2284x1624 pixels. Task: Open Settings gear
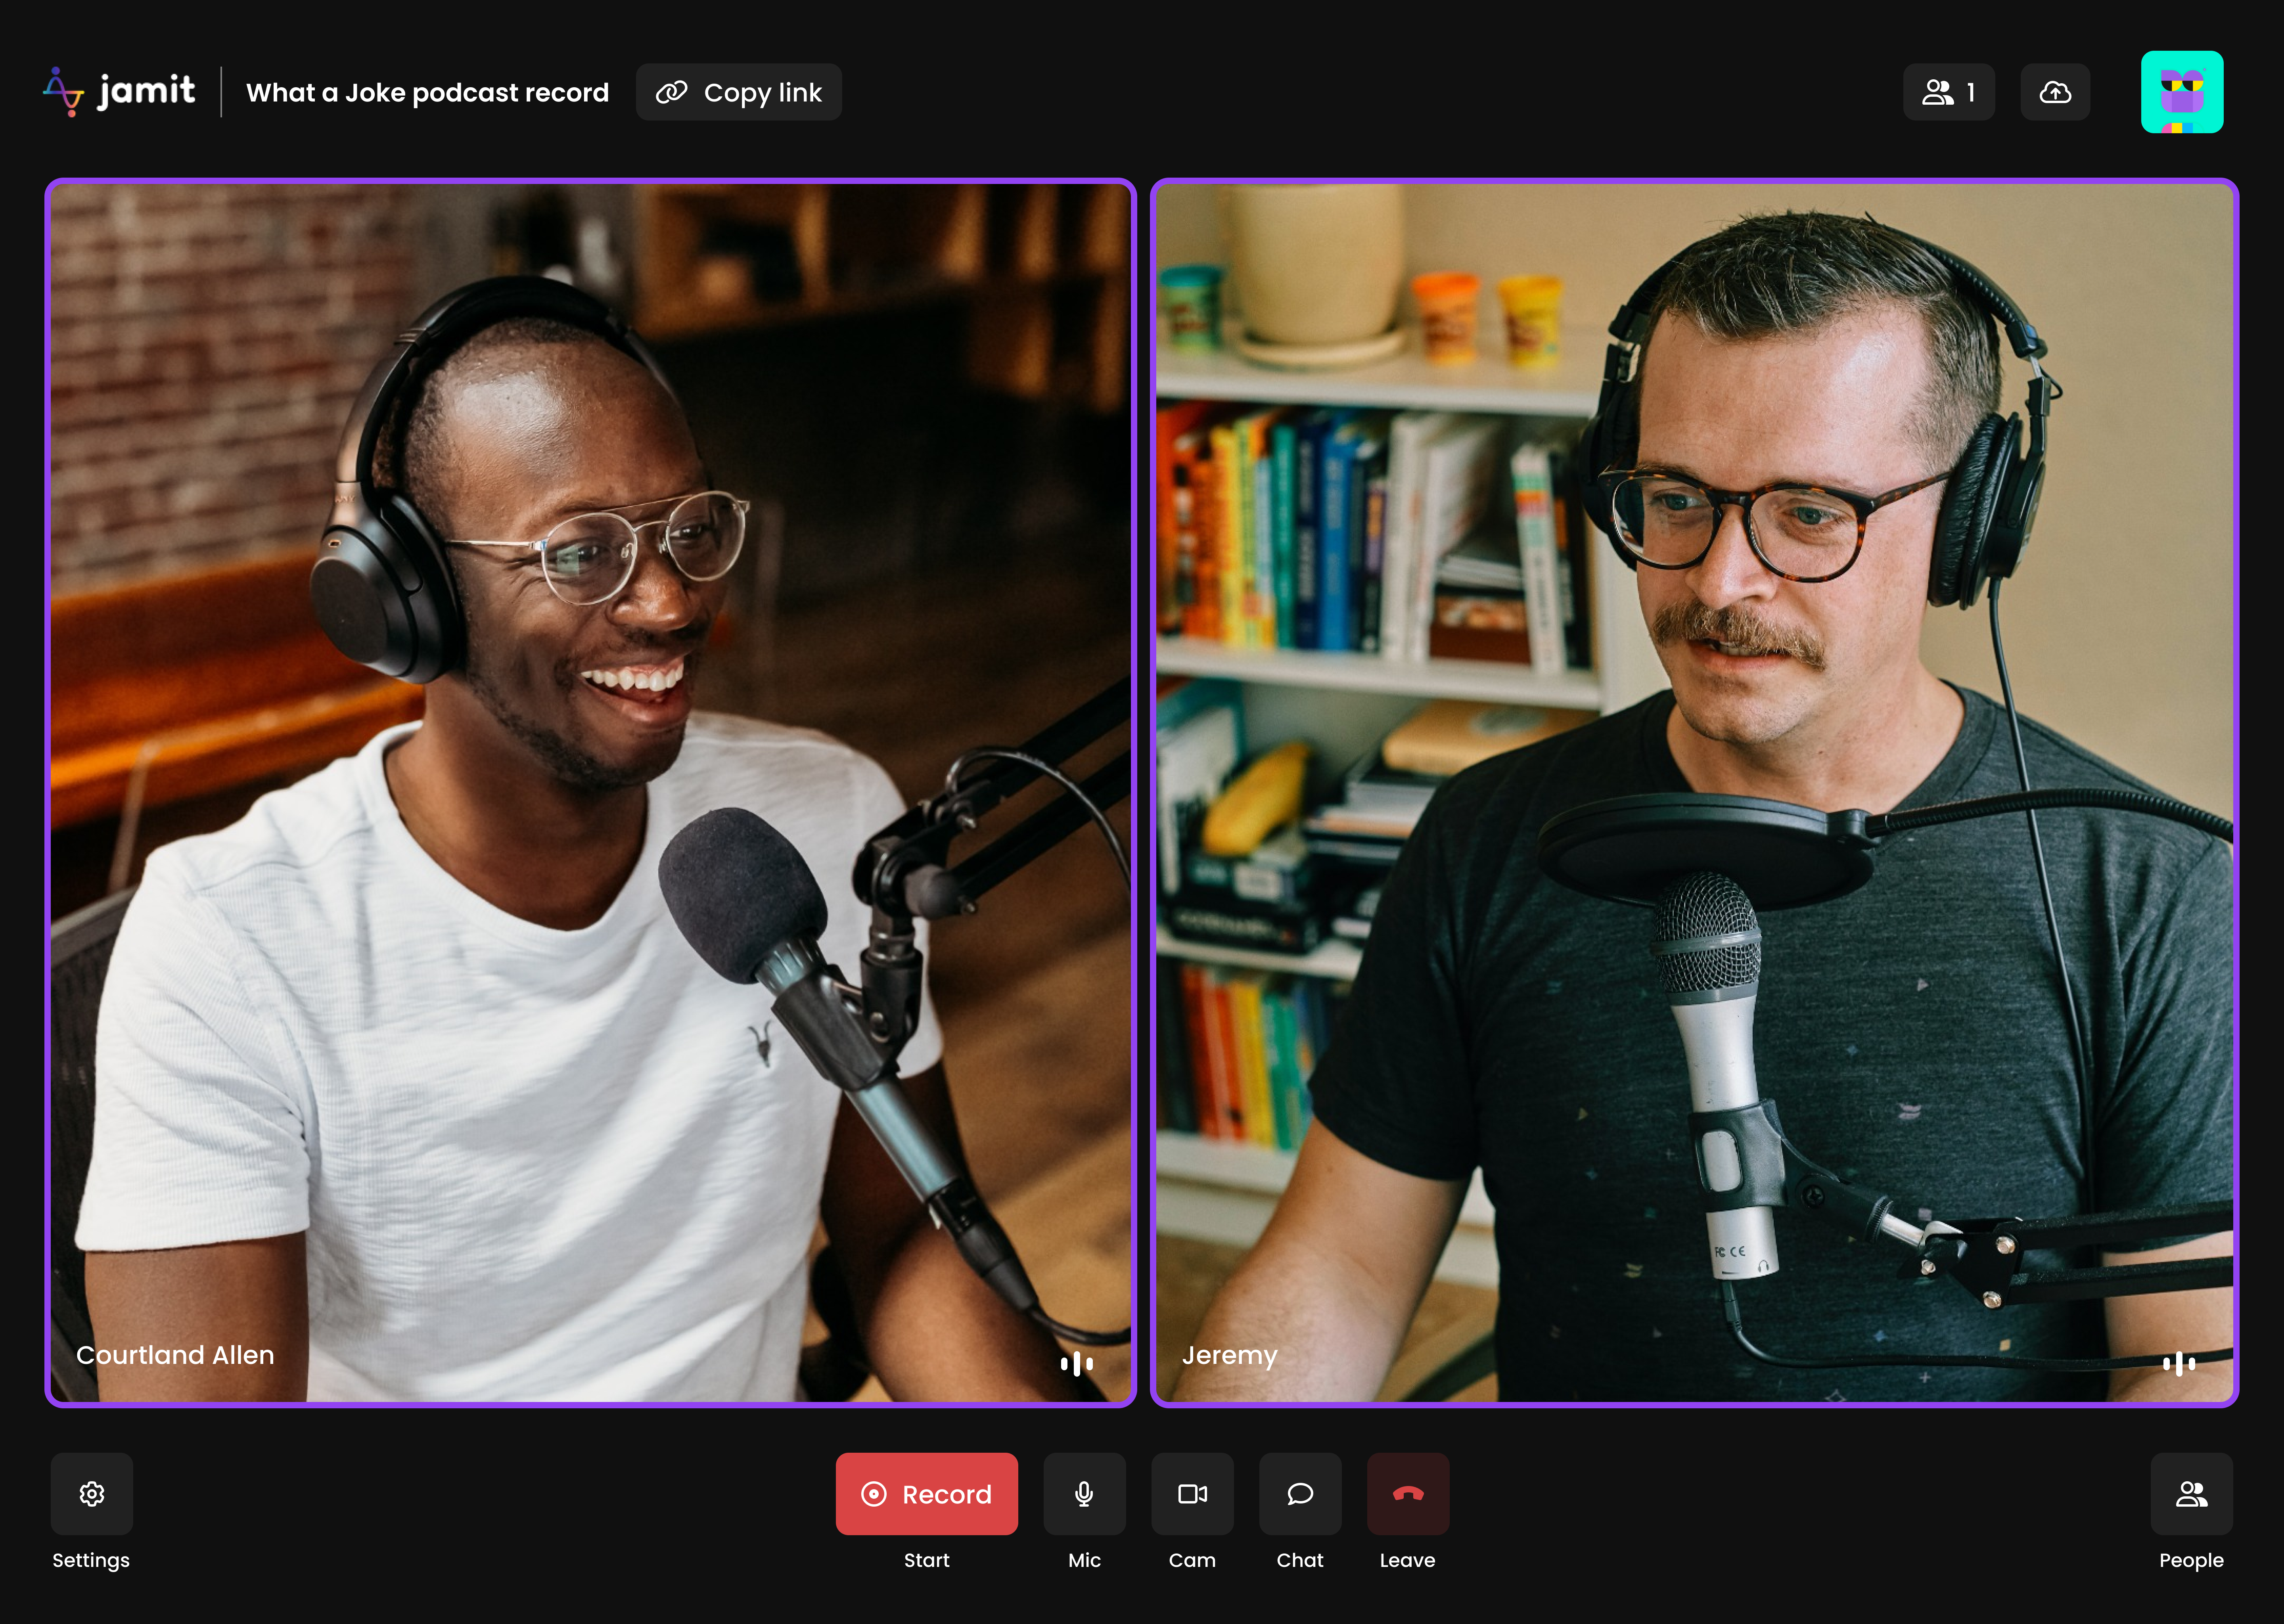tap(92, 1493)
